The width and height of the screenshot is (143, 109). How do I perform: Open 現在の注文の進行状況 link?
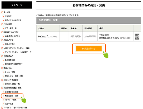pos(13,20)
